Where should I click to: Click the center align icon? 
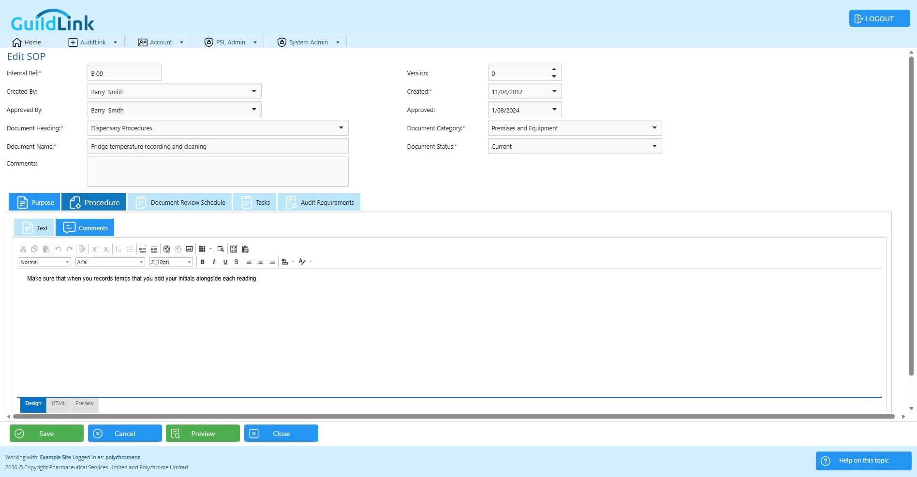click(x=261, y=262)
